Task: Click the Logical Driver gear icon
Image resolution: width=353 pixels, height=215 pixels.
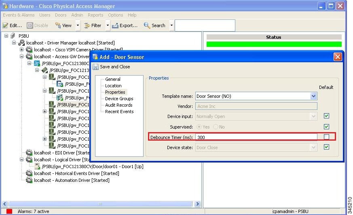Action: [x=29, y=160]
